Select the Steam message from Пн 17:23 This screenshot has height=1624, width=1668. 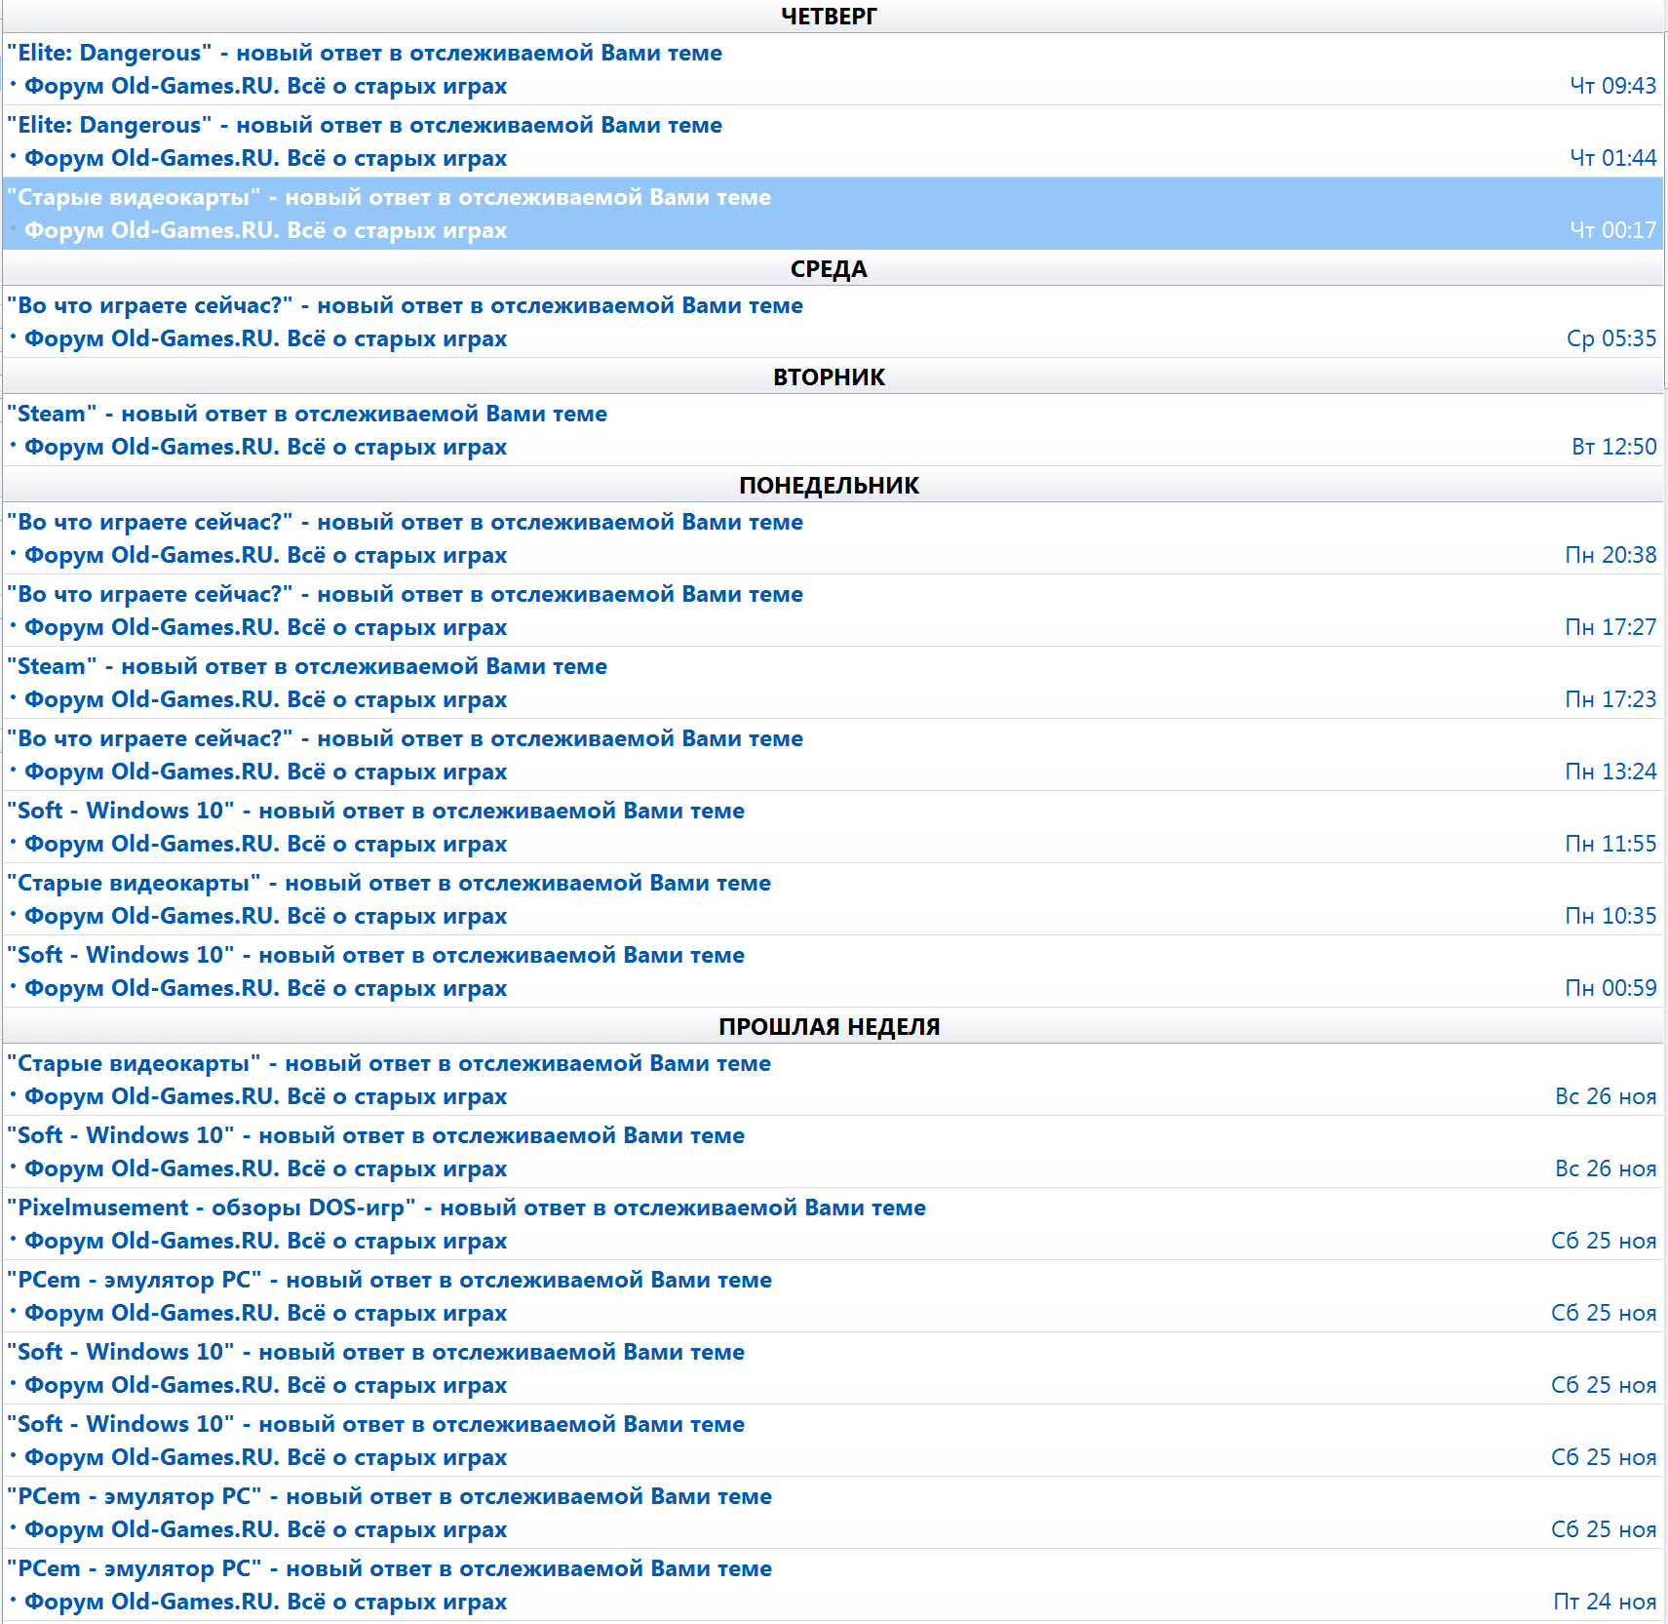click(834, 683)
